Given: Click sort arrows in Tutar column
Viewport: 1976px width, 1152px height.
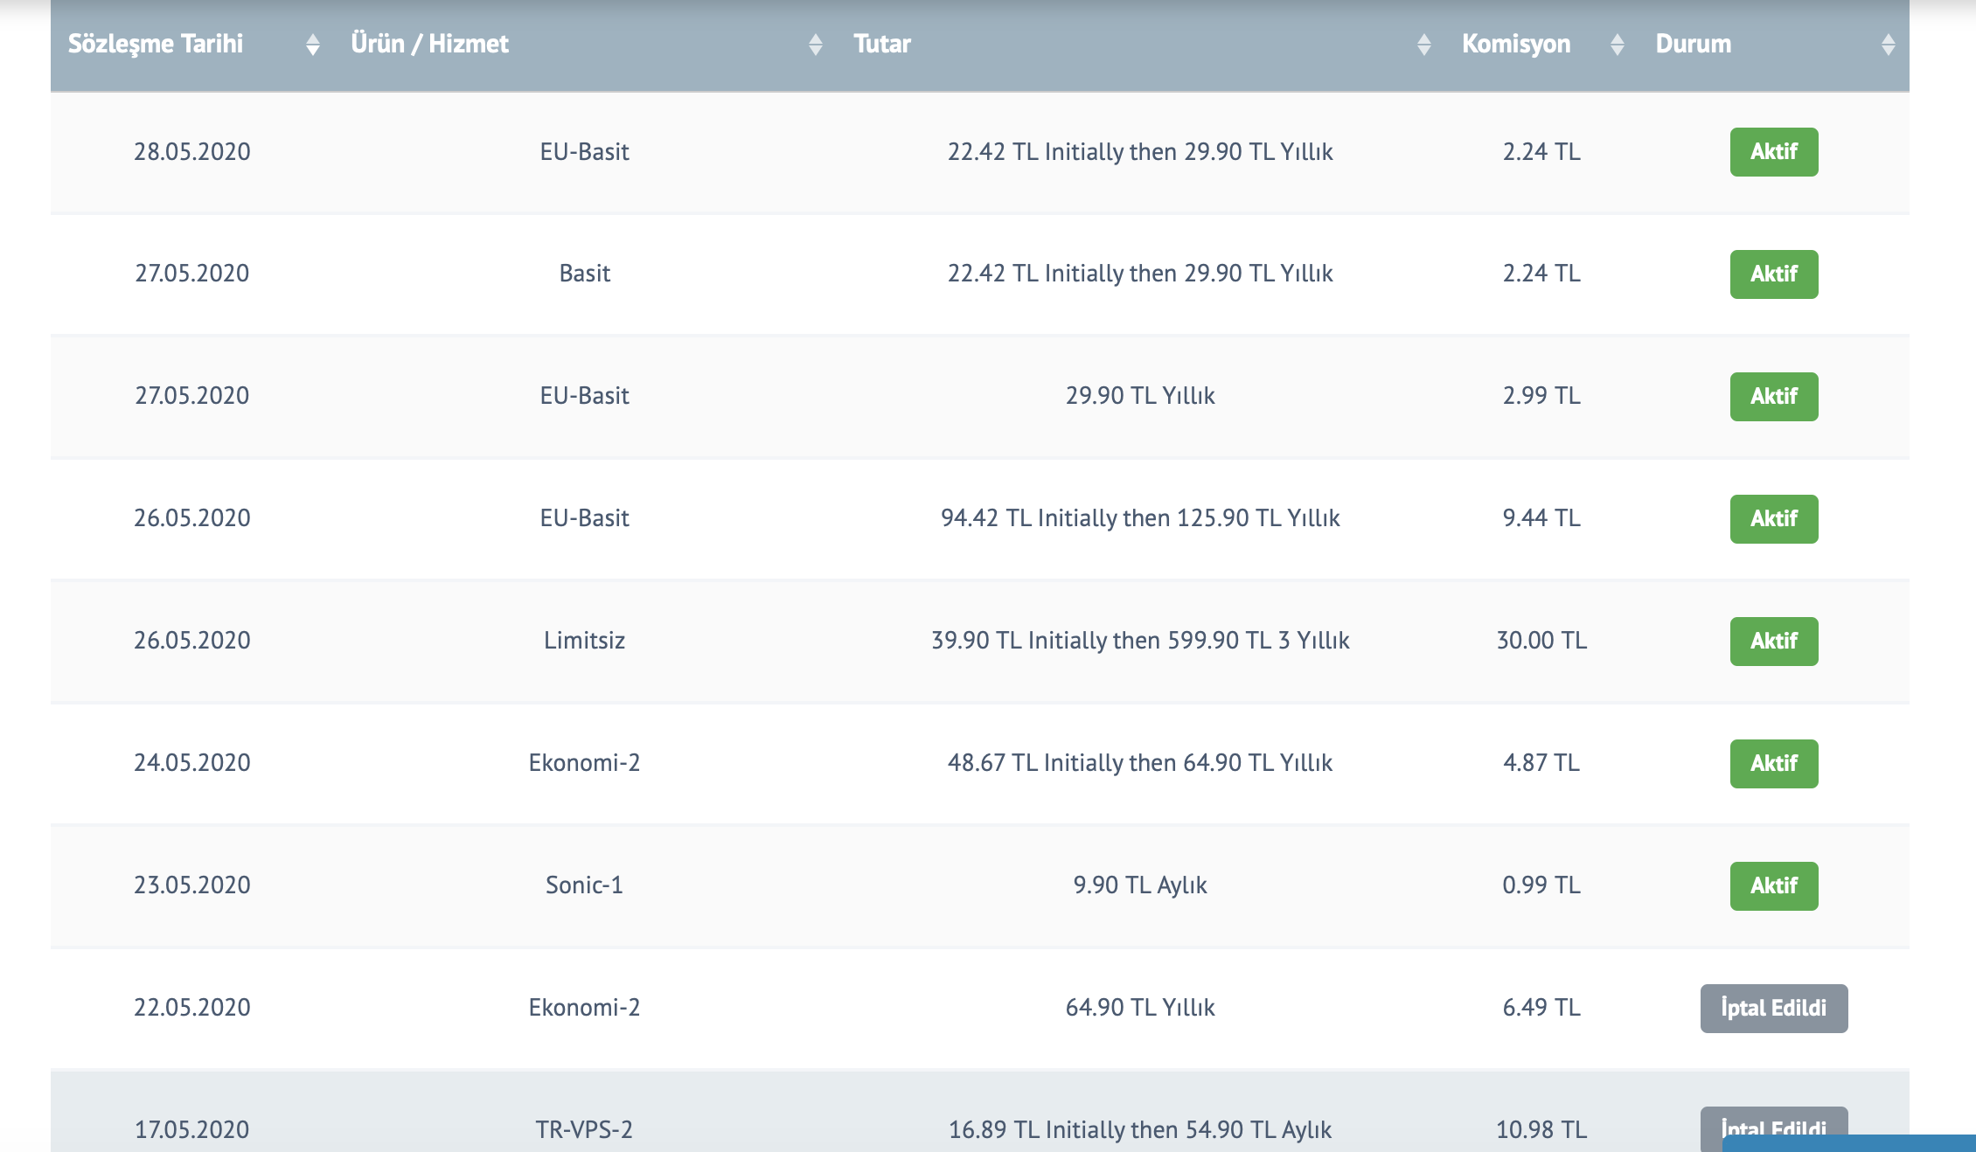Looking at the screenshot, I should click(1424, 45).
